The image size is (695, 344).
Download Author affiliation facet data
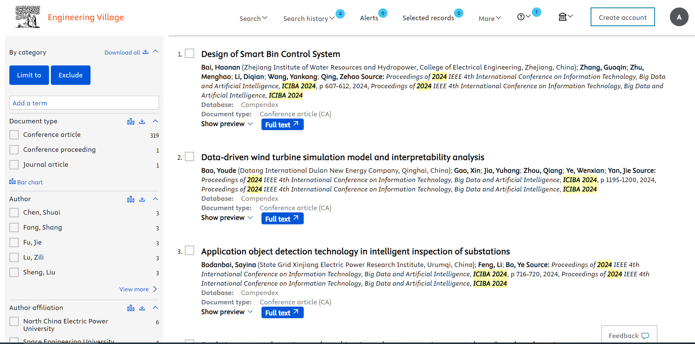(x=142, y=308)
